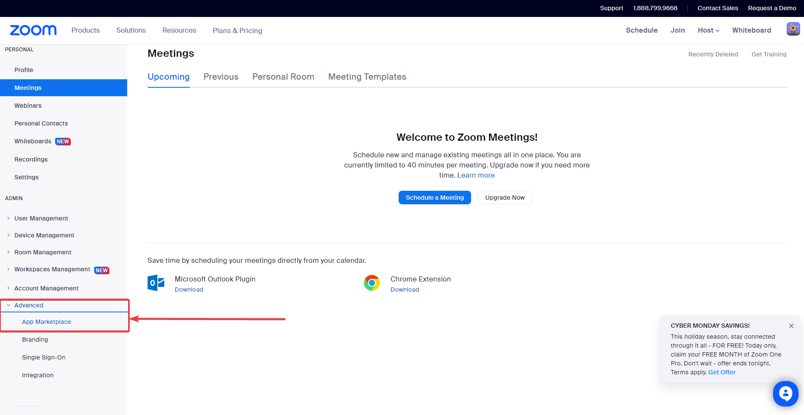Switch to the Previous tab
This screenshot has width=804, height=415.
pos(221,77)
